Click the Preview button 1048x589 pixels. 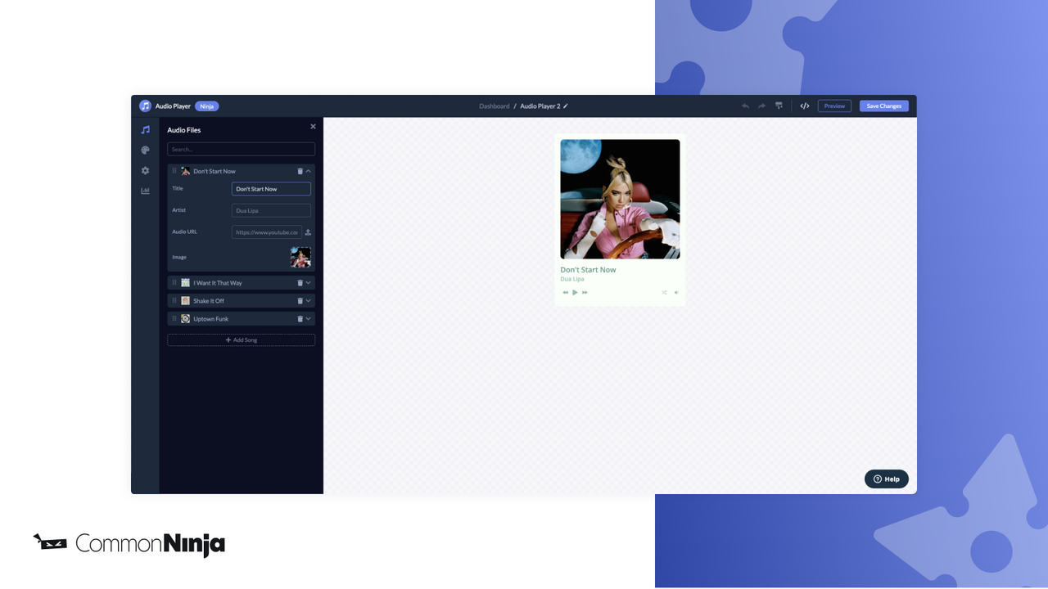[x=834, y=106]
